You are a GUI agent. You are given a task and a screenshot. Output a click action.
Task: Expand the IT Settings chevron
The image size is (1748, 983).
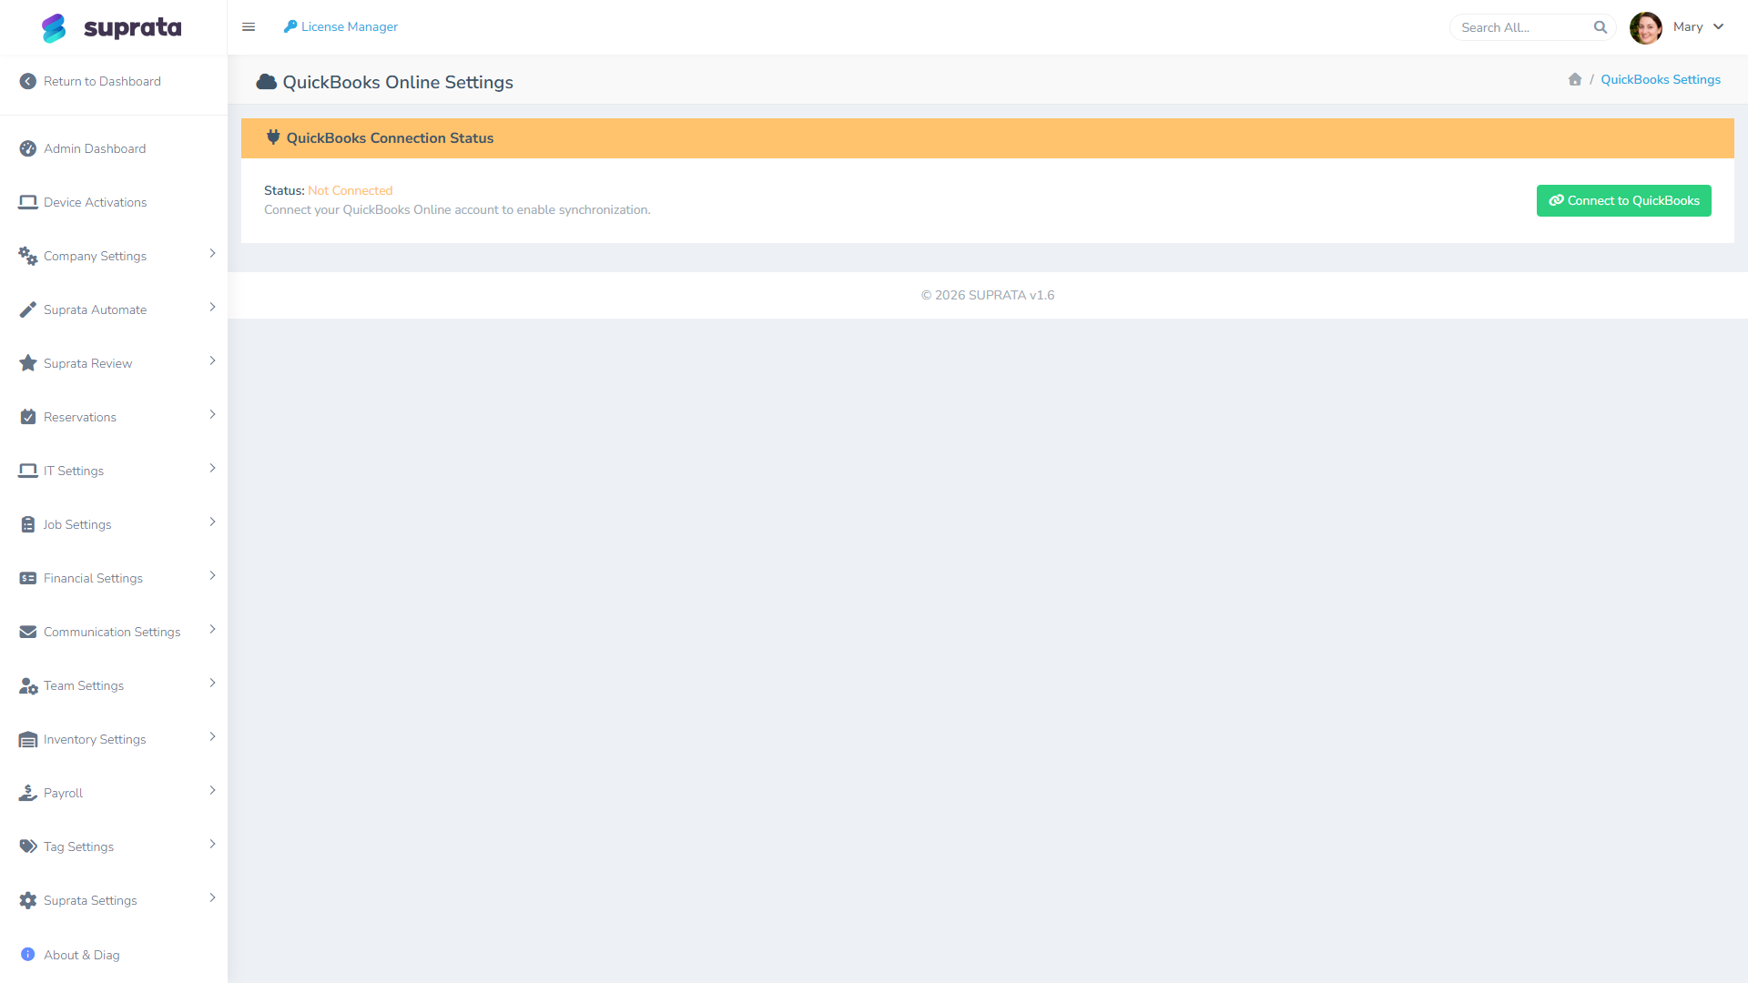212,468
